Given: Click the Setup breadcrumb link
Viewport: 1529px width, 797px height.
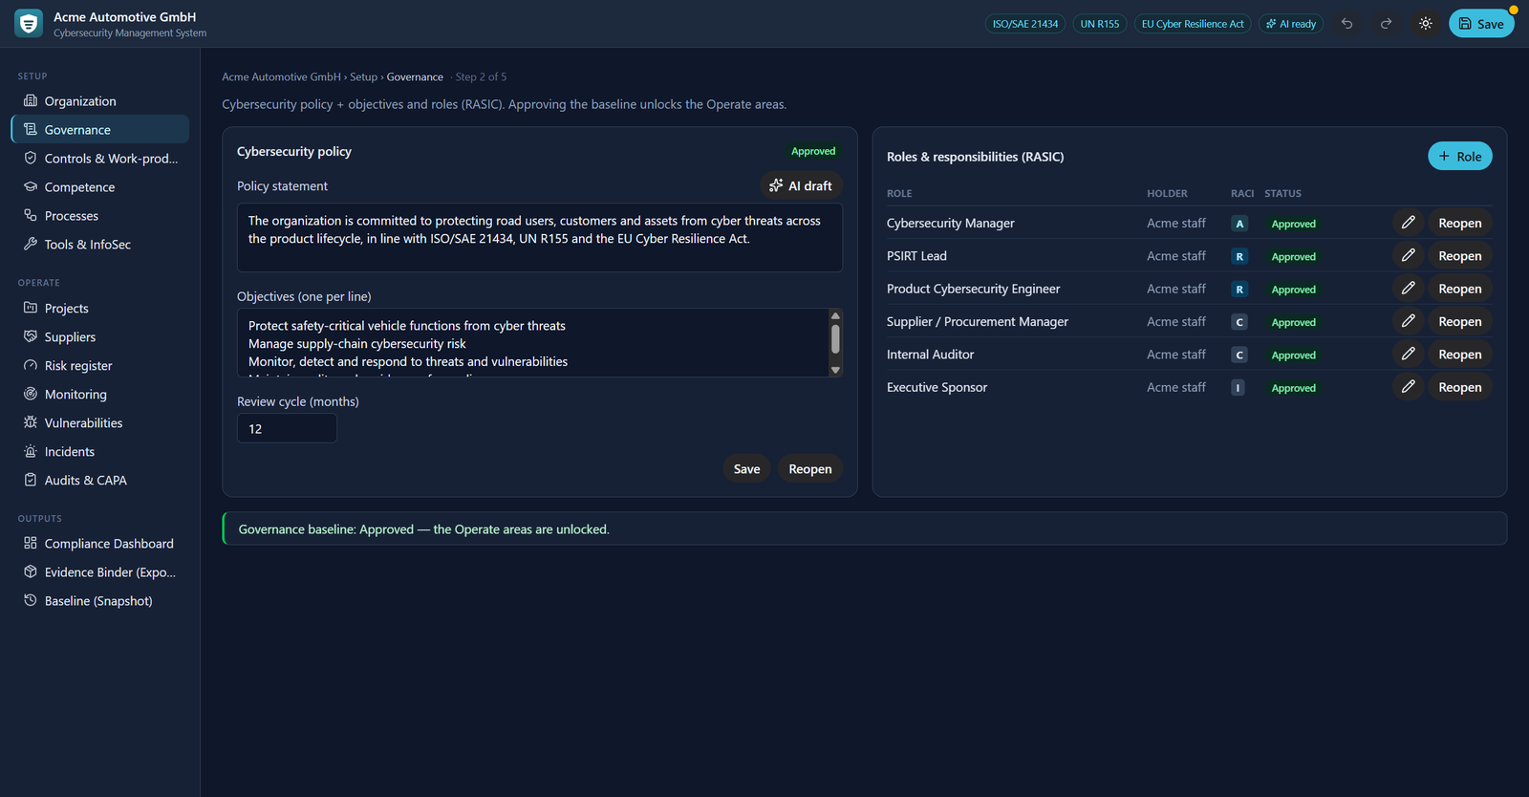Looking at the screenshot, I should point(363,76).
